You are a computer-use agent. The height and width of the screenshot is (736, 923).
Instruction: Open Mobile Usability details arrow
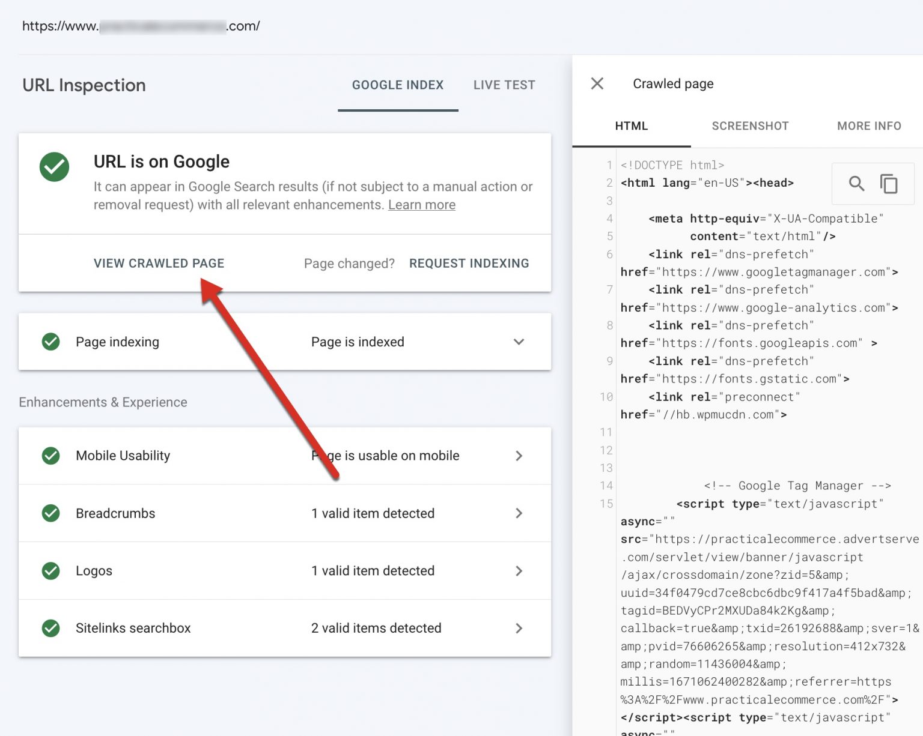point(519,456)
